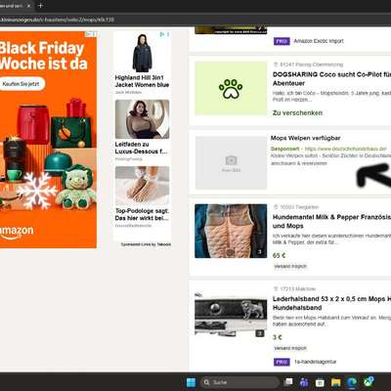The height and width of the screenshot is (391, 391).
Task: Open the 'Leitfaden zu Luxus-Dessous' ad image
Action: [142, 119]
